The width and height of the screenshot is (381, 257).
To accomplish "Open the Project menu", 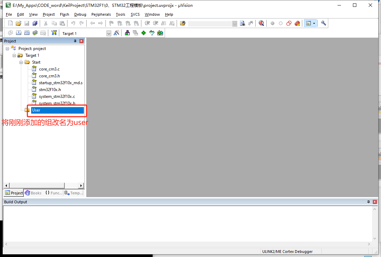I will pyautogui.click(x=49, y=14).
